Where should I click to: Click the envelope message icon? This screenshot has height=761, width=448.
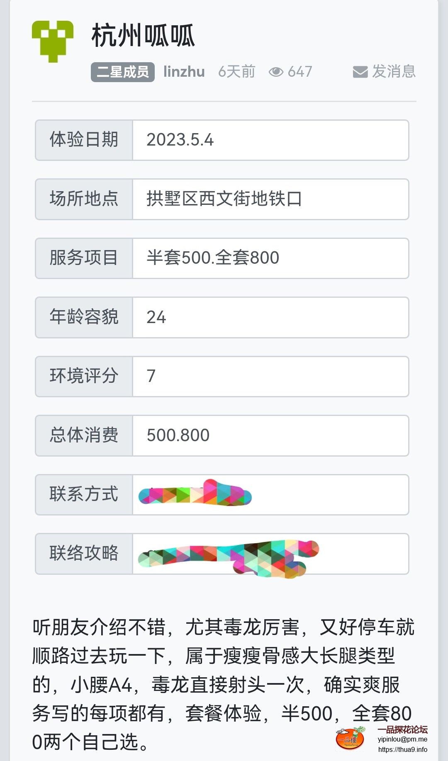click(360, 72)
